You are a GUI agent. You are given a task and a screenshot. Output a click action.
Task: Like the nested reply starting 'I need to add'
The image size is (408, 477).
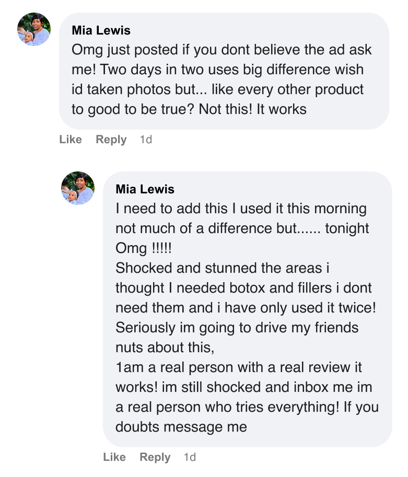click(114, 457)
